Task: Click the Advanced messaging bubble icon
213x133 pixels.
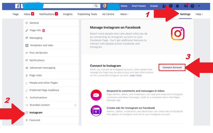Action: pos(27,68)
